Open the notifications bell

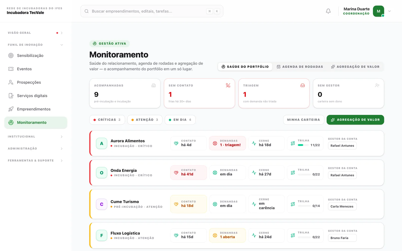click(x=328, y=11)
